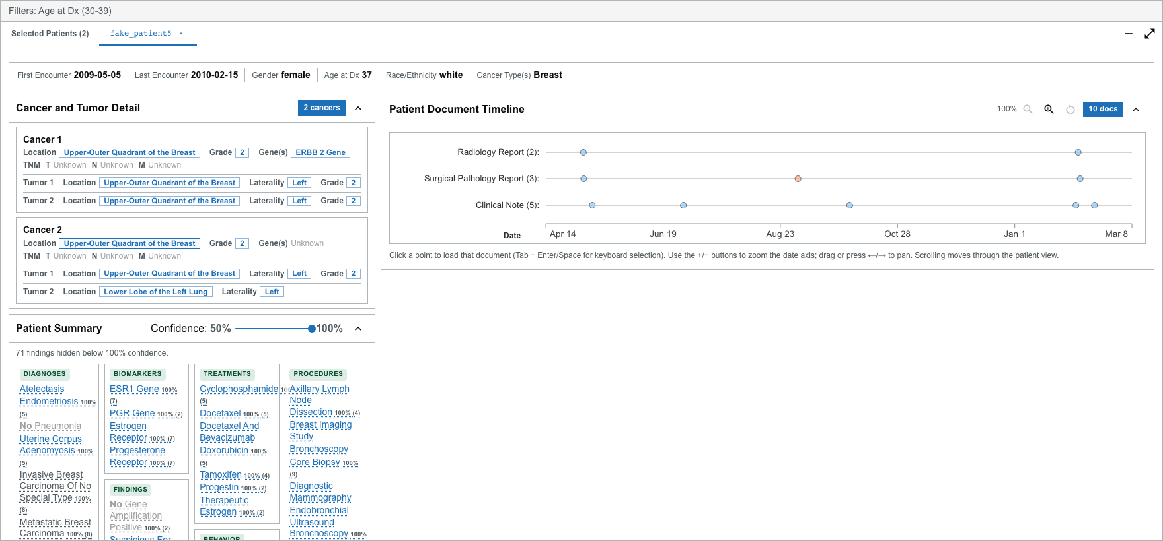Expand the patient panel to full screen
Screen dimensions: 1163x541
point(1150,34)
